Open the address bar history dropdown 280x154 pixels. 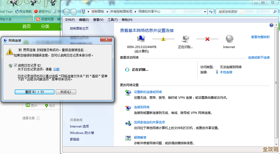205,12
